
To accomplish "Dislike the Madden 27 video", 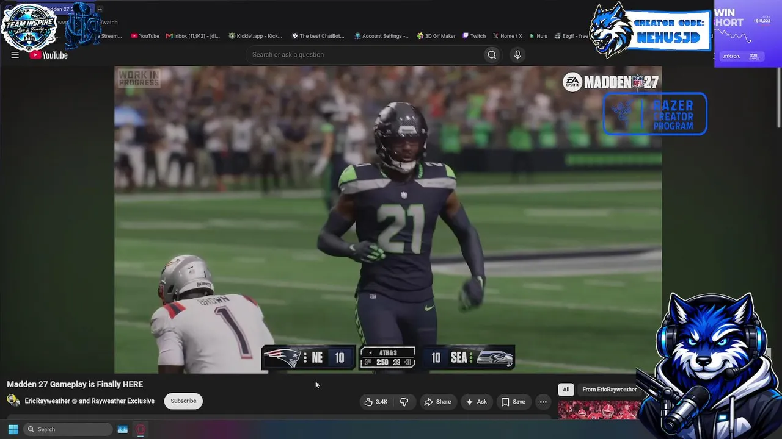I will pyautogui.click(x=404, y=402).
